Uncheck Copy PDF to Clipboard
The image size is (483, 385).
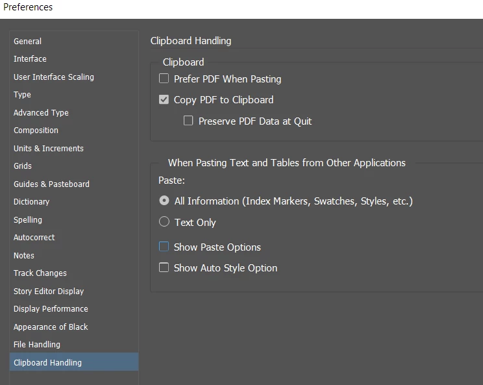coord(164,99)
